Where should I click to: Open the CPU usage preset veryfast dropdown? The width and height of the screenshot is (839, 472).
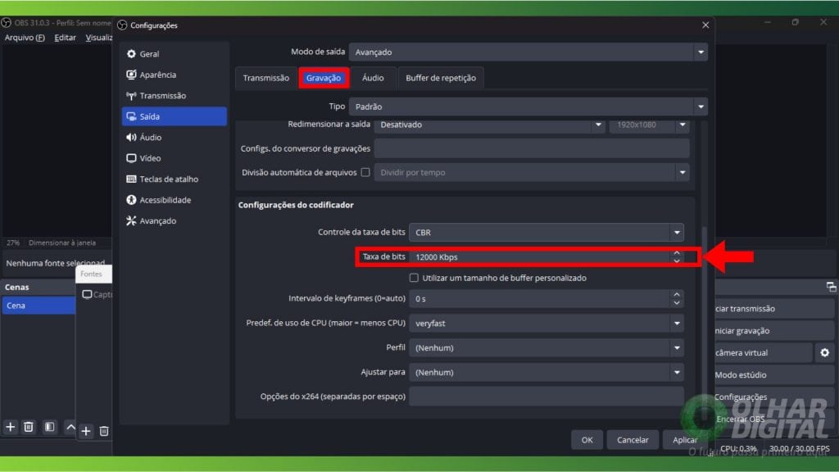tap(547, 324)
